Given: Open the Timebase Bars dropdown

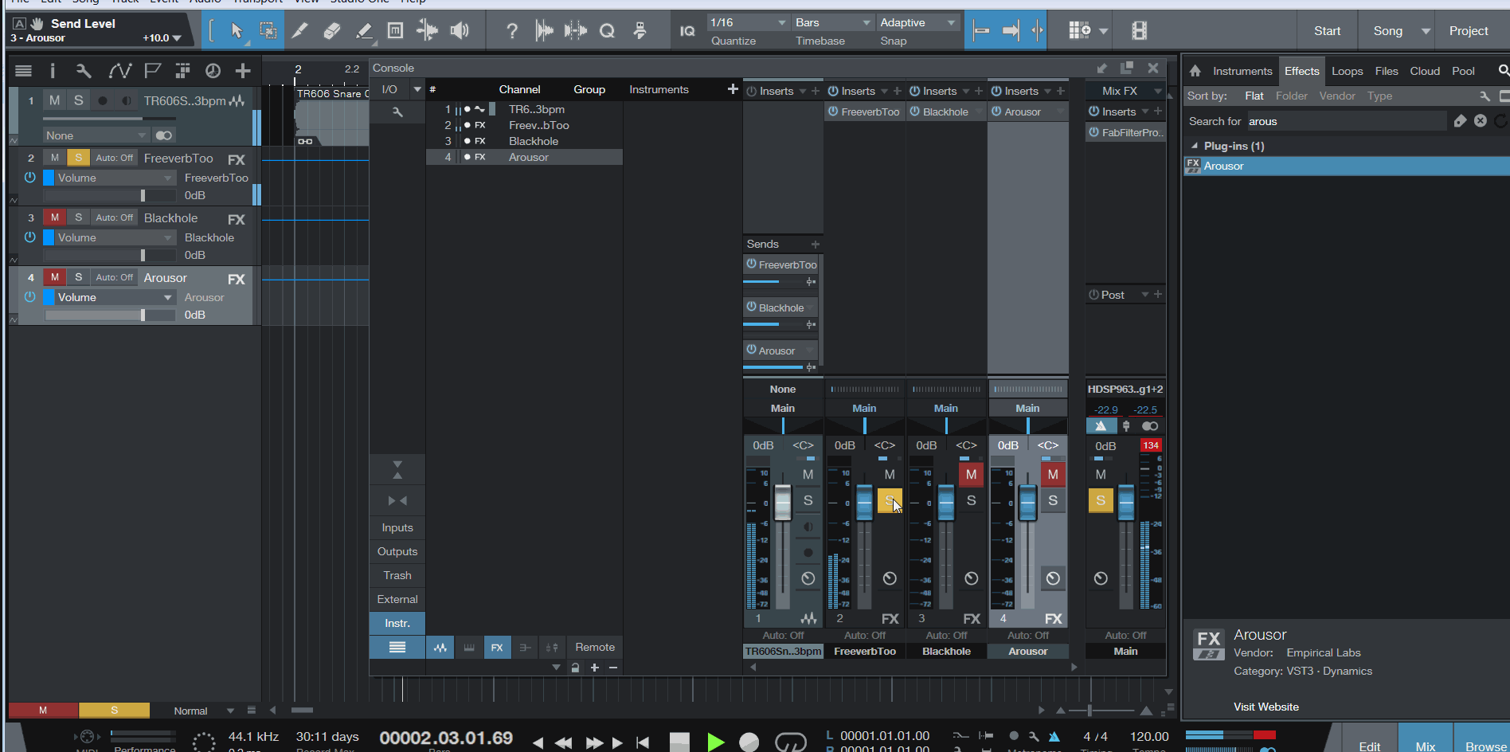Looking at the screenshot, I should (x=832, y=22).
